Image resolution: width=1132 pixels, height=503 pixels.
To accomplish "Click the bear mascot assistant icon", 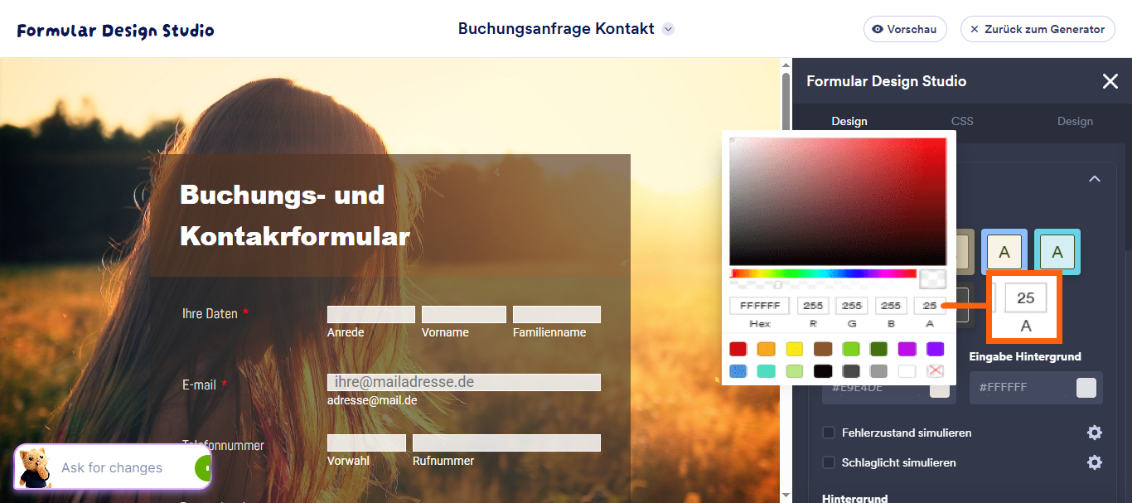I will 34,467.
